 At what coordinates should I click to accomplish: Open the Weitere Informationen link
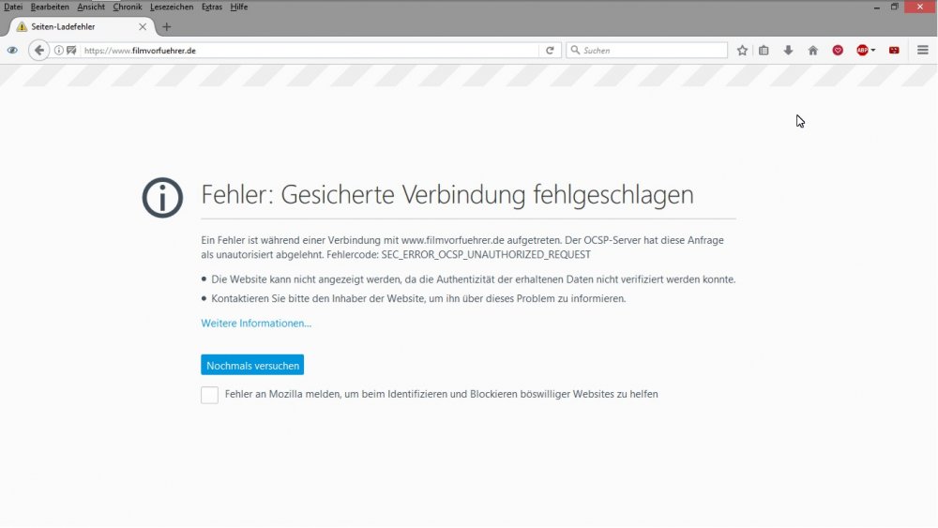tap(256, 324)
